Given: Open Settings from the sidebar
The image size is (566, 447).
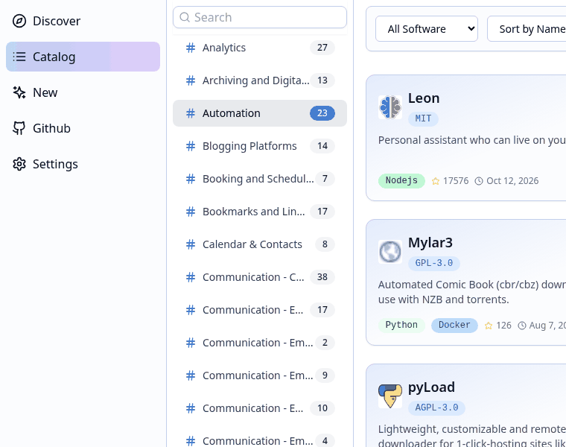Looking at the screenshot, I should tap(83, 164).
